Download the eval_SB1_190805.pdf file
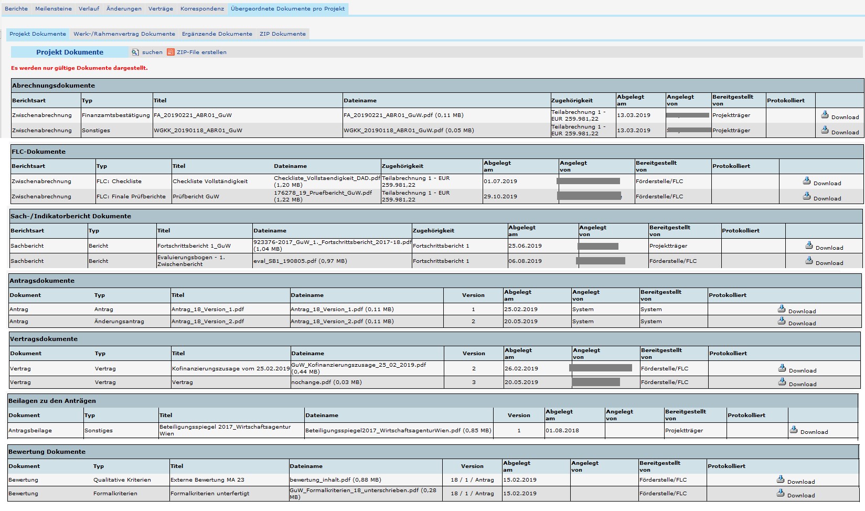865x511 pixels. 824,262
